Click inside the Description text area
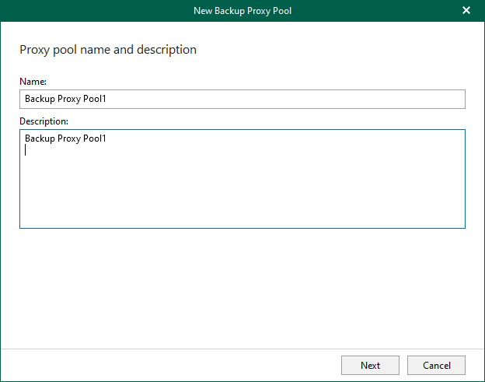485x382 pixels. click(242, 179)
